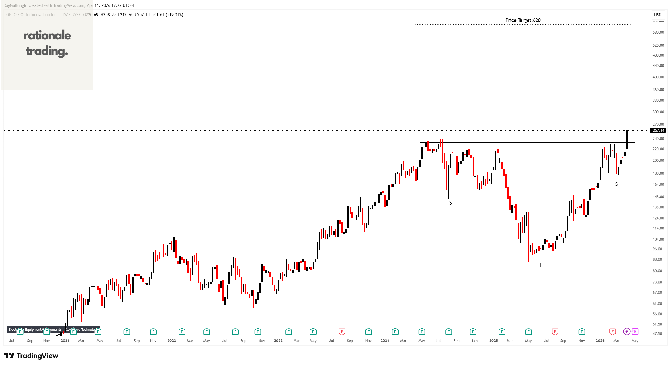Click the green earnings marker below 2022
Screen dimensions: 671x366
coord(182,332)
